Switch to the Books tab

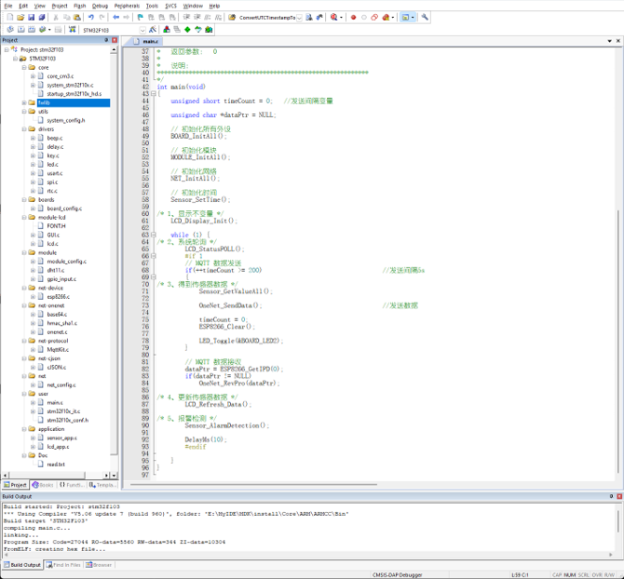point(43,485)
